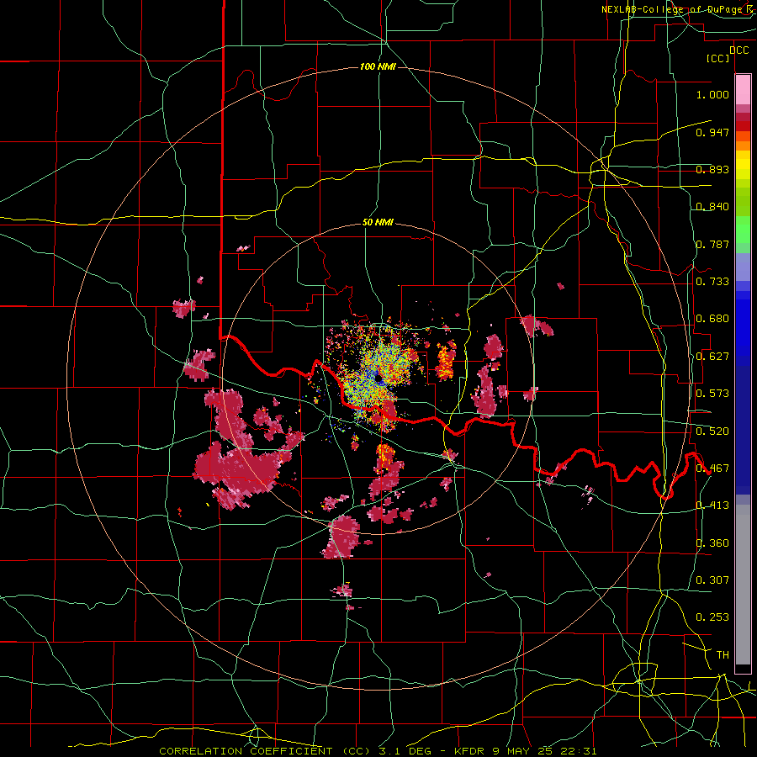This screenshot has height=757, width=757.
Task: Click the 0.680 scale value
Action: click(x=712, y=319)
